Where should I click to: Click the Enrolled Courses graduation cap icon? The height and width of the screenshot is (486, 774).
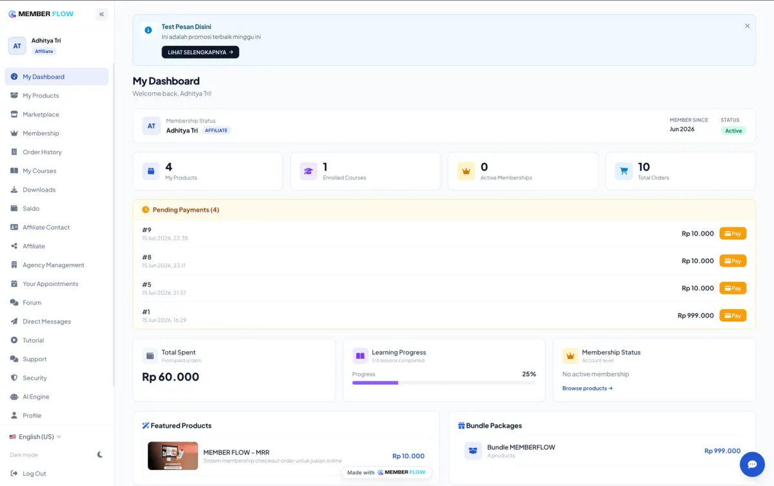click(309, 171)
